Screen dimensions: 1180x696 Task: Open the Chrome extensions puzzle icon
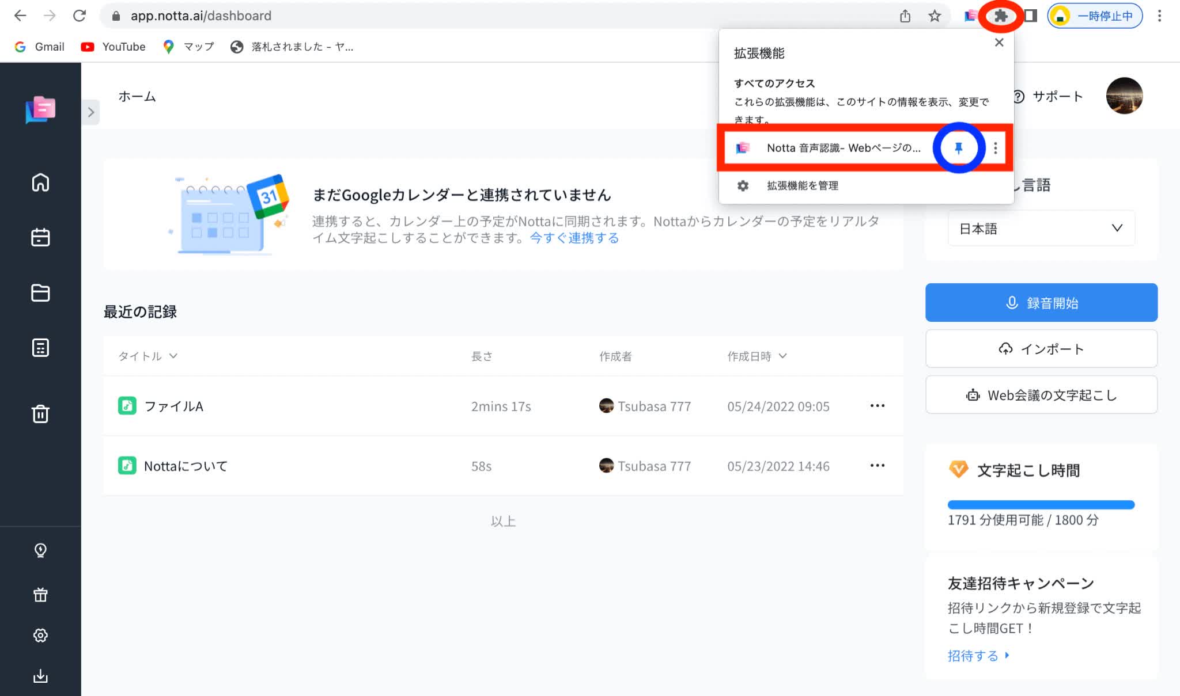[x=1001, y=16]
